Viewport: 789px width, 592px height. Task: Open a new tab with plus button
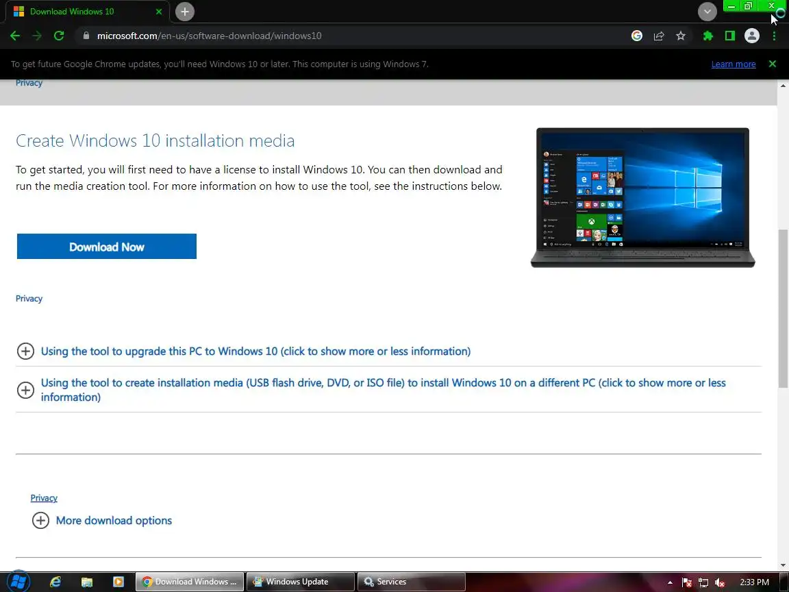click(x=185, y=12)
